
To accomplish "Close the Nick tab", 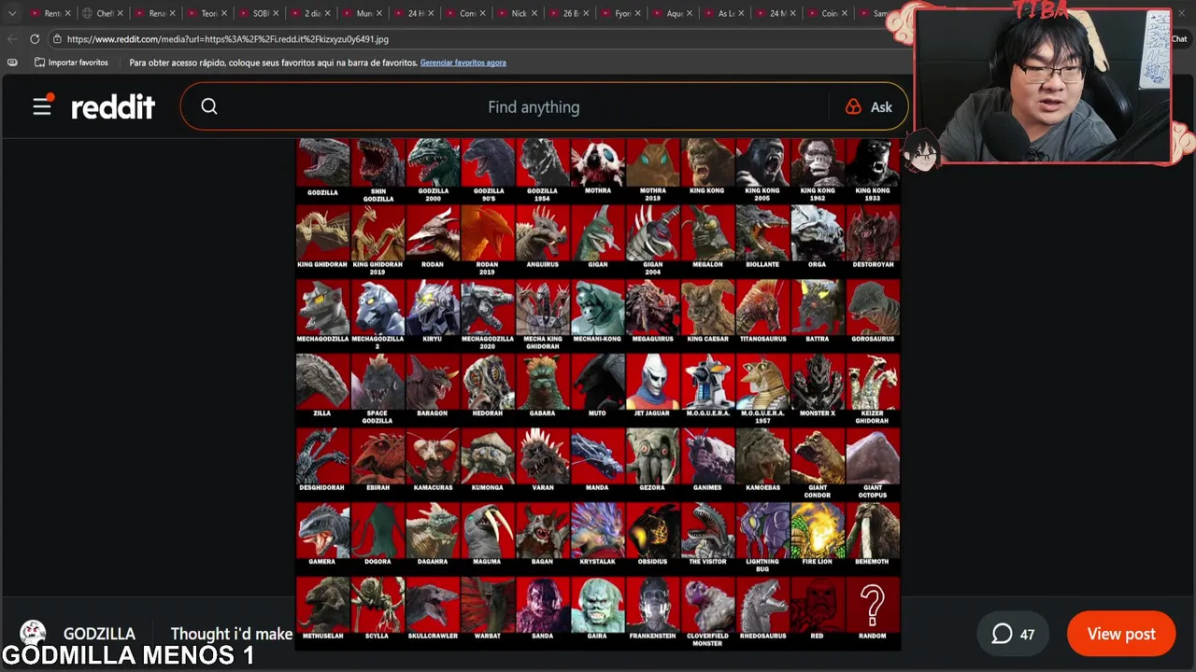I will point(534,13).
